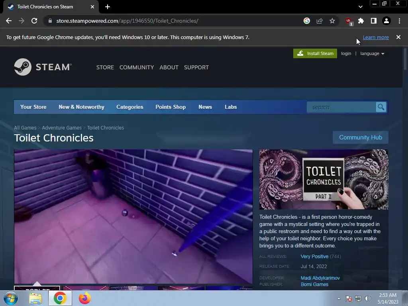The width and height of the screenshot is (408, 306).
Task: Click the network tray icon
Action: [x=358, y=298]
